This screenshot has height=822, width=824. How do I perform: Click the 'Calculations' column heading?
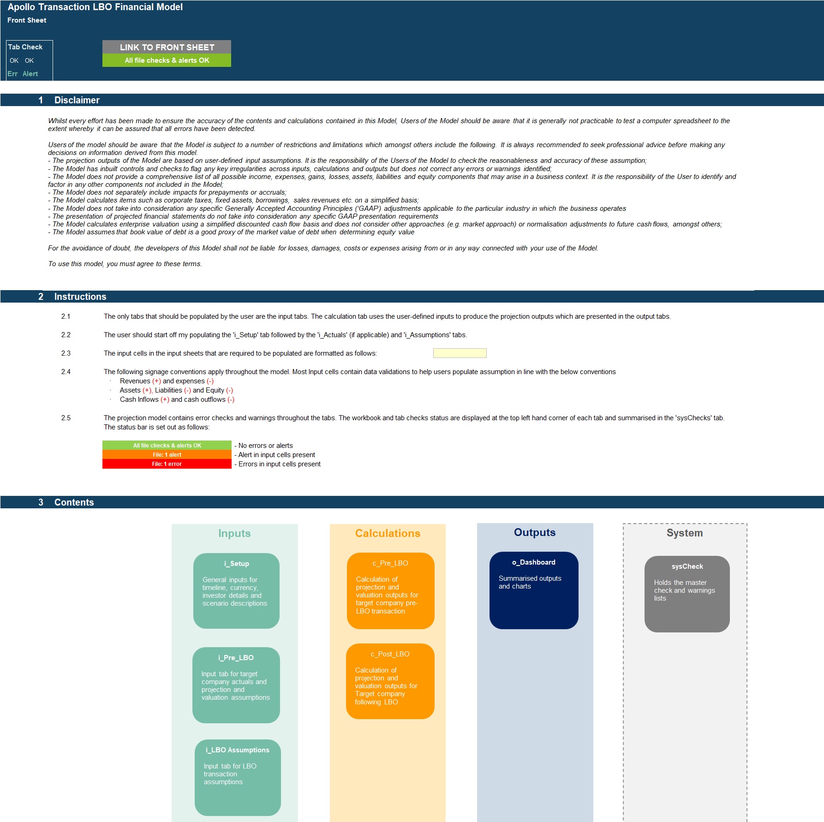click(388, 533)
